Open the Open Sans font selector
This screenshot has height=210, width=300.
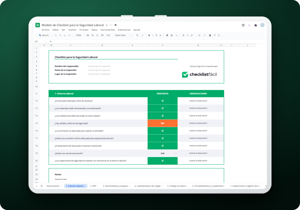120,35
